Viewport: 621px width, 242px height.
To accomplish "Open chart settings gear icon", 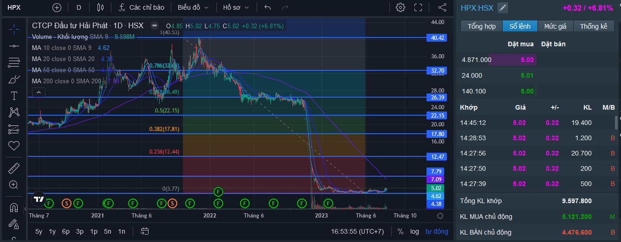I will pyautogui.click(x=401, y=7).
